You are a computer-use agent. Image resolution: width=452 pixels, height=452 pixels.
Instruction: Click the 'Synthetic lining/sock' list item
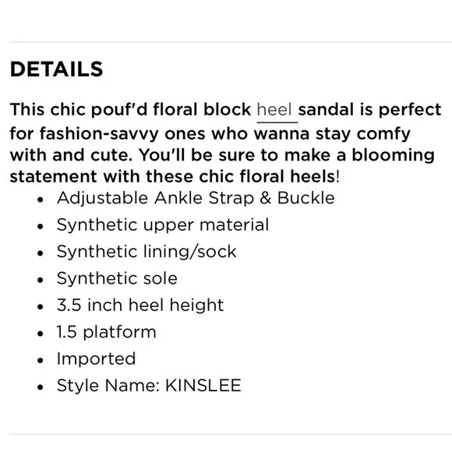147,252
